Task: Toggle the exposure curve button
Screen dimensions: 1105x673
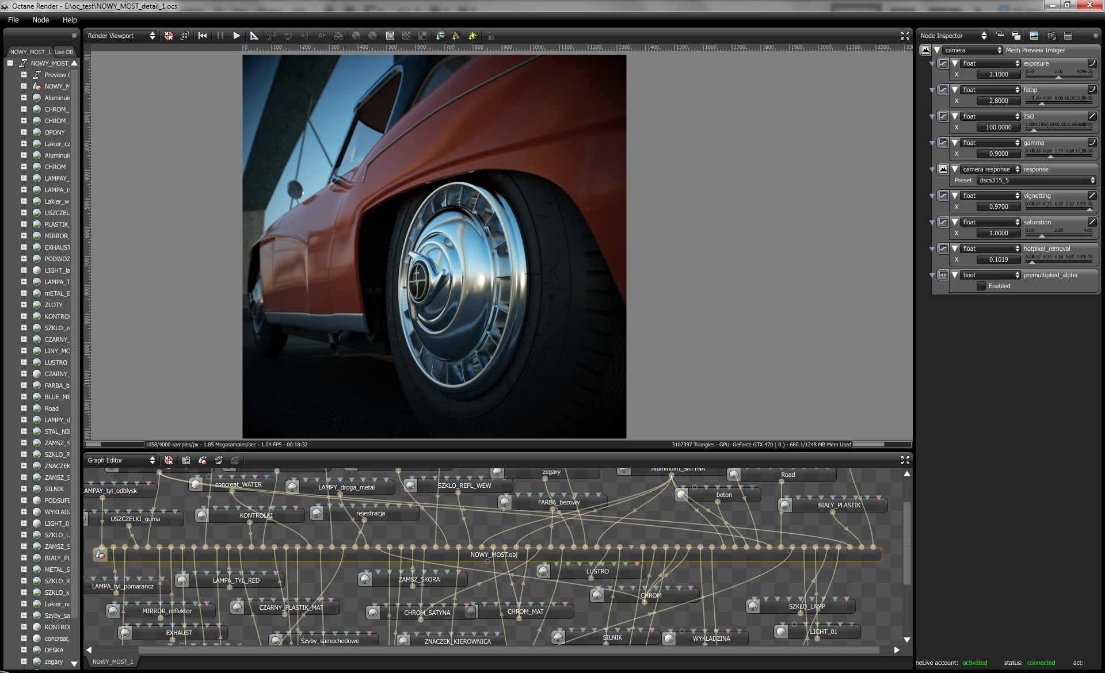Action: coord(1091,63)
